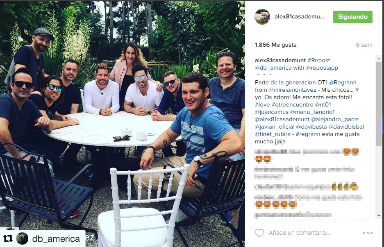Image resolution: width=384 pixels, height=247 pixels.
Task: Open the #otreencuentro hashtag
Action: 293,104
